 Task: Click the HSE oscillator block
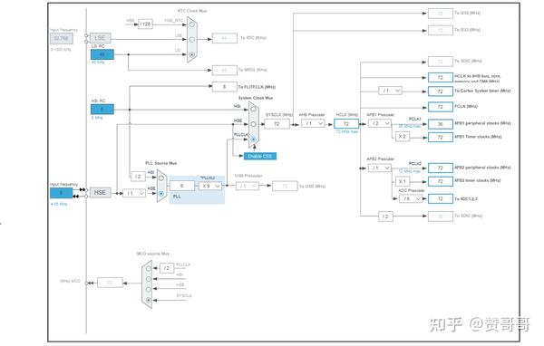[101, 192]
